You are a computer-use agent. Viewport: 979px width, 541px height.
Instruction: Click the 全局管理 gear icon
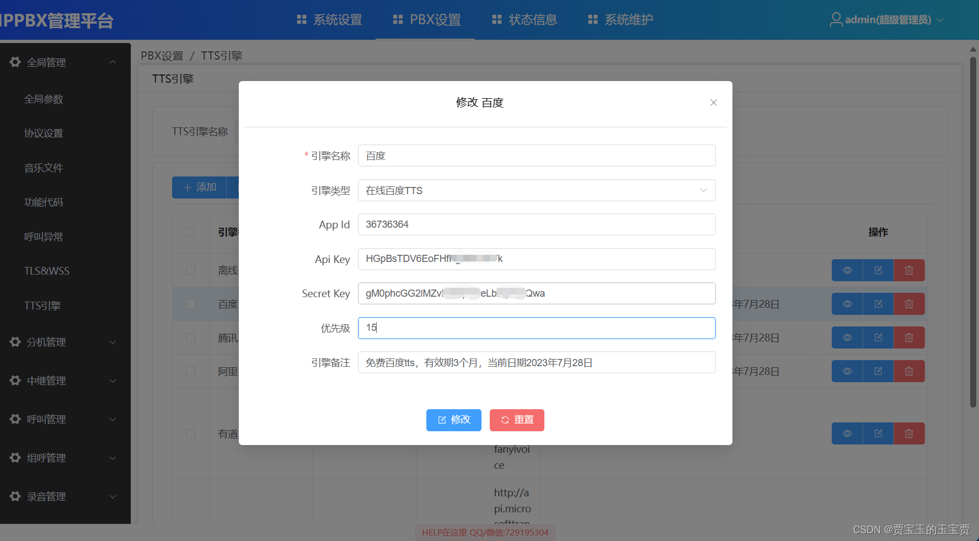coord(15,62)
